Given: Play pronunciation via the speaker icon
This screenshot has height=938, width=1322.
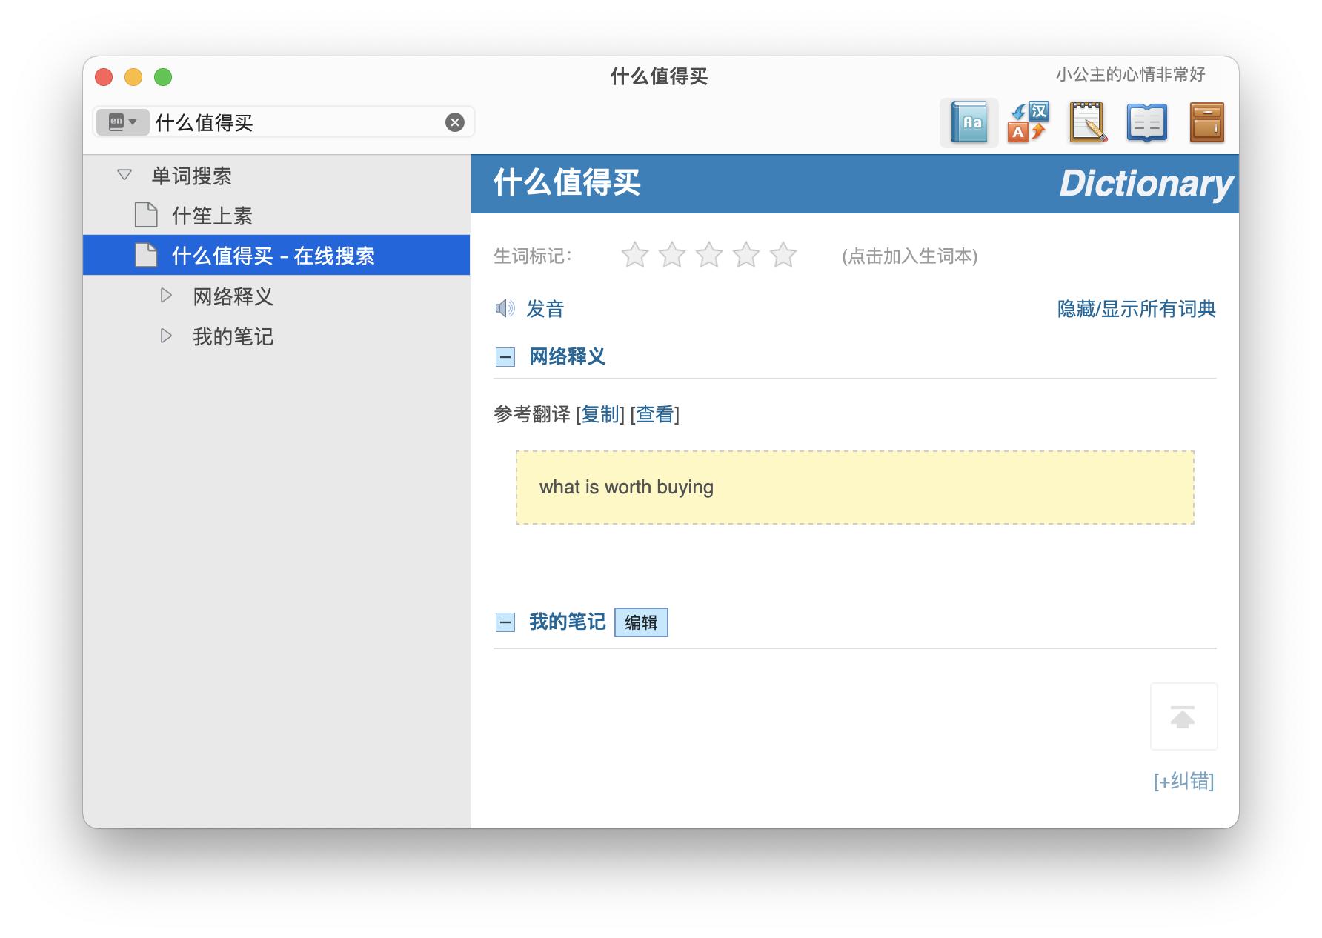Looking at the screenshot, I should pyautogui.click(x=505, y=308).
